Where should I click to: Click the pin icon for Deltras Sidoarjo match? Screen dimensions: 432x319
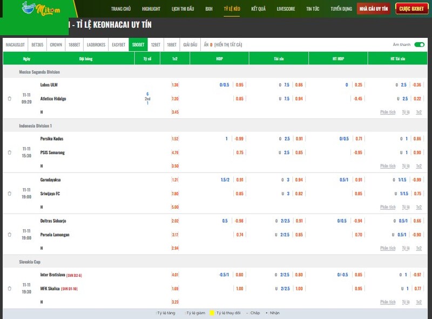point(9,235)
